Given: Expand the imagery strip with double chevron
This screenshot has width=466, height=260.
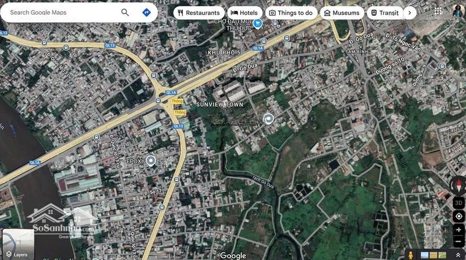Looking at the screenshot, I should pos(458,255).
